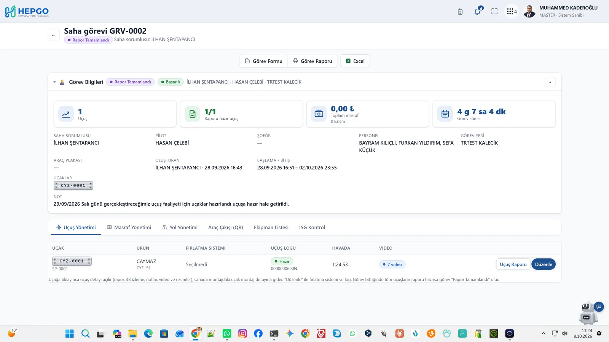Viewport: 609px width, 342px height.
Task: Open Uçuş Raporu for the flight
Action: tap(513, 264)
